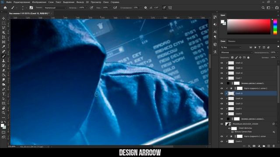This screenshot has height=157, width=280.
Task: Select the Hand tool
Action: pyautogui.click(x=3, y=108)
